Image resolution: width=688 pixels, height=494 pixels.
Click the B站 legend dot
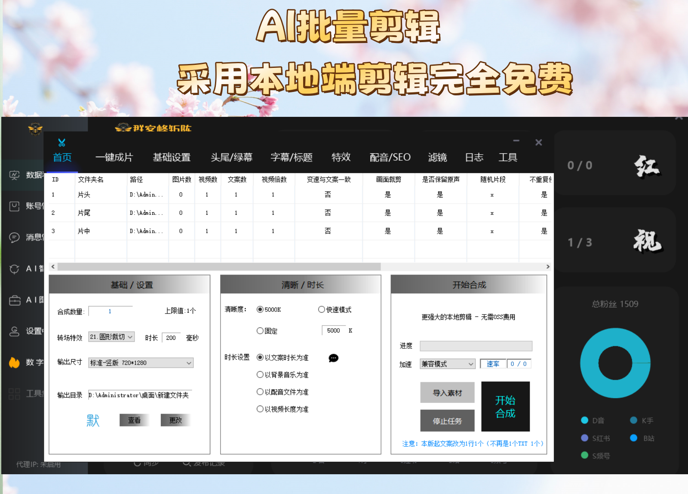pos(633,438)
